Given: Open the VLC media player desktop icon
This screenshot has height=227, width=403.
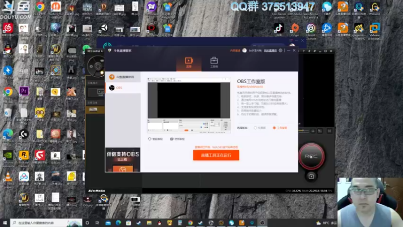Looking at the screenshot, I should pos(8,180).
